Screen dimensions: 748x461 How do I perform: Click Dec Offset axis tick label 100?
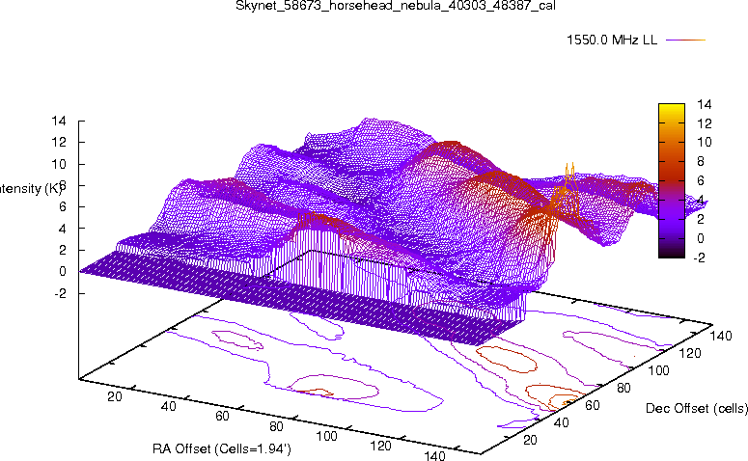click(x=658, y=370)
